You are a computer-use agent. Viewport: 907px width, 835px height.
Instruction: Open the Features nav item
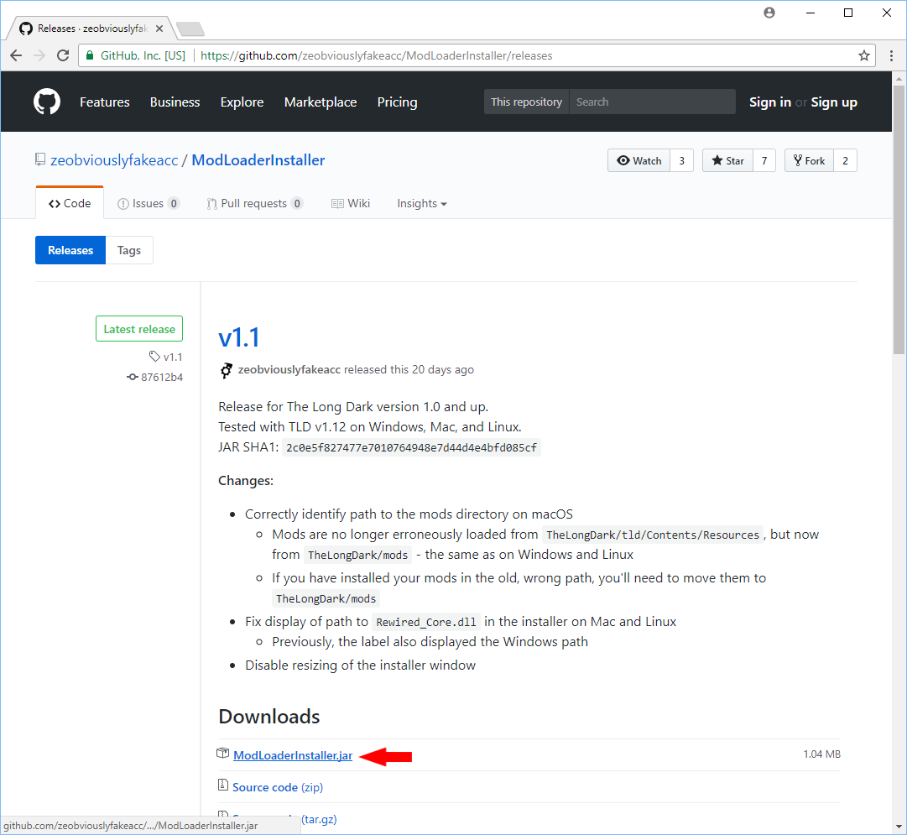click(x=105, y=102)
